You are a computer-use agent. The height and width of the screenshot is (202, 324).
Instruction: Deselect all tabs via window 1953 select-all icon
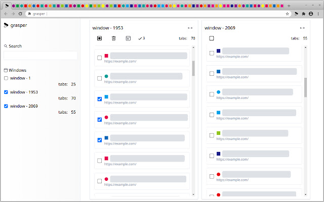tap(99, 38)
